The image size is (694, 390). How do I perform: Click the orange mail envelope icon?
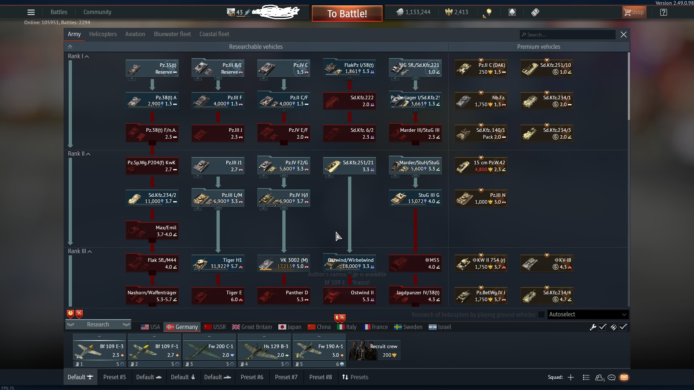click(624, 377)
